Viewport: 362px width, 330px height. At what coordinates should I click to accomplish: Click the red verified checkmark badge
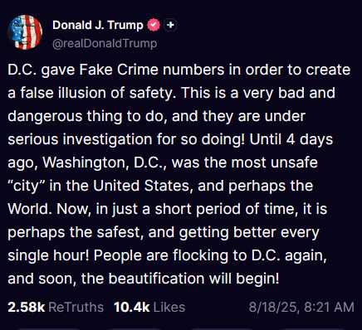(154, 25)
